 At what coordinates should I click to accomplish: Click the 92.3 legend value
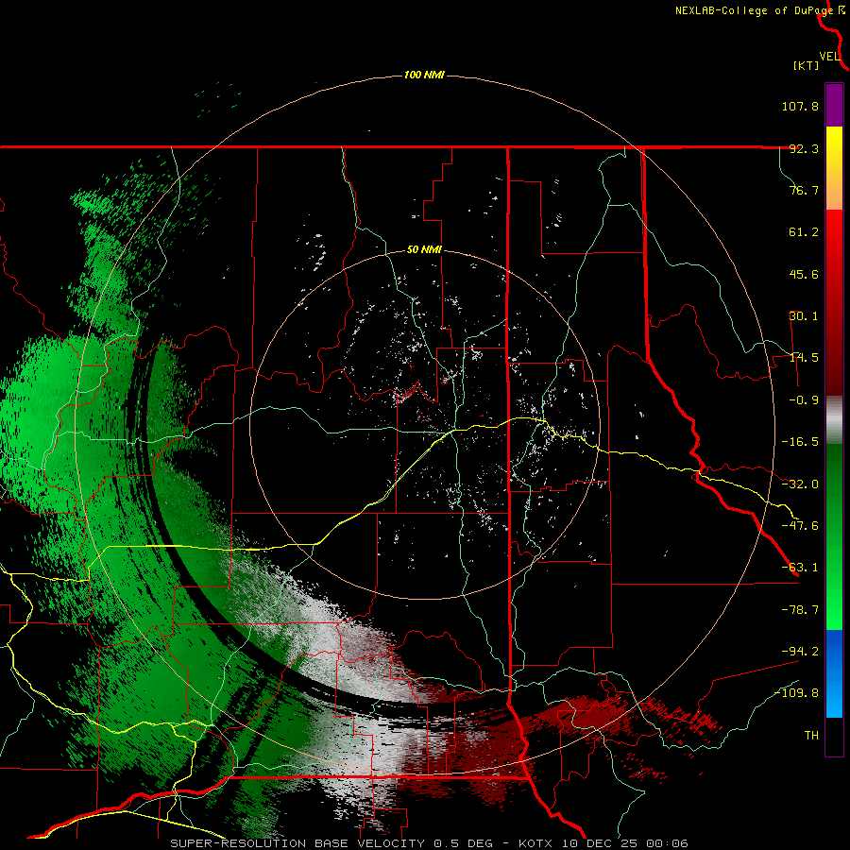[804, 148]
